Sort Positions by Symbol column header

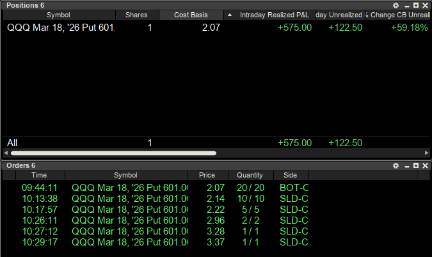[x=58, y=15]
